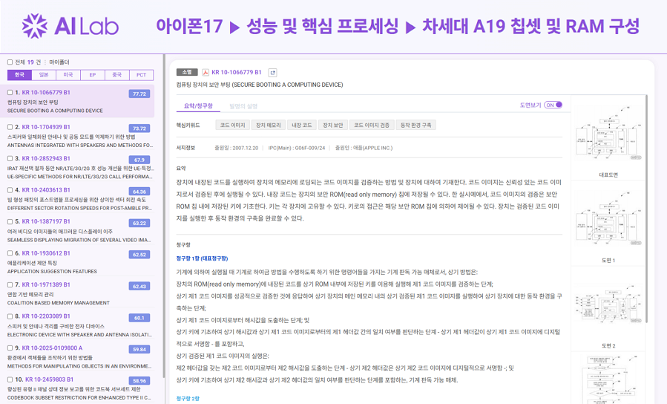Open KR 10-1704939 B1 patent link
This screenshot has width=667, height=404.
46,127
